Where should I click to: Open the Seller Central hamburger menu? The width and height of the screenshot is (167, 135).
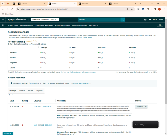[3, 20]
